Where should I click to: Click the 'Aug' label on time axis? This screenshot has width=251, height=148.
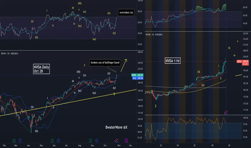point(79,145)
